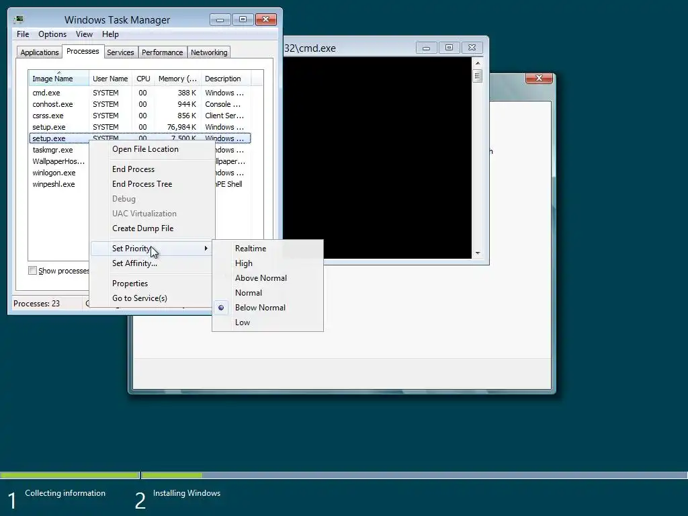Select the Below Normal priority option

pyautogui.click(x=267, y=308)
